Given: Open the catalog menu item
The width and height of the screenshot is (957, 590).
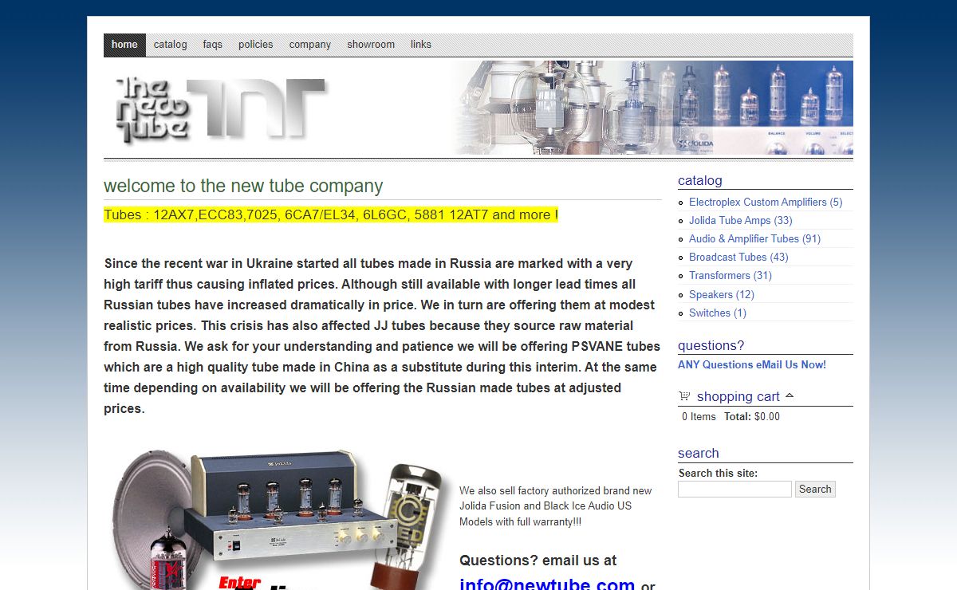Looking at the screenshot, I should point(170,45).
